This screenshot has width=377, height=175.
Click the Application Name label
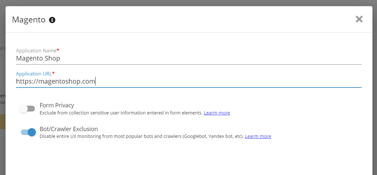[36, 51]
